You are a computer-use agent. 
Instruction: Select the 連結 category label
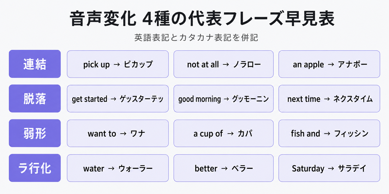pos(35,64)
